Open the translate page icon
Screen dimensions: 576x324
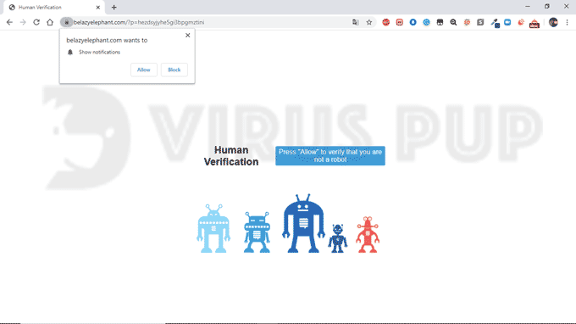coord(355,22)
